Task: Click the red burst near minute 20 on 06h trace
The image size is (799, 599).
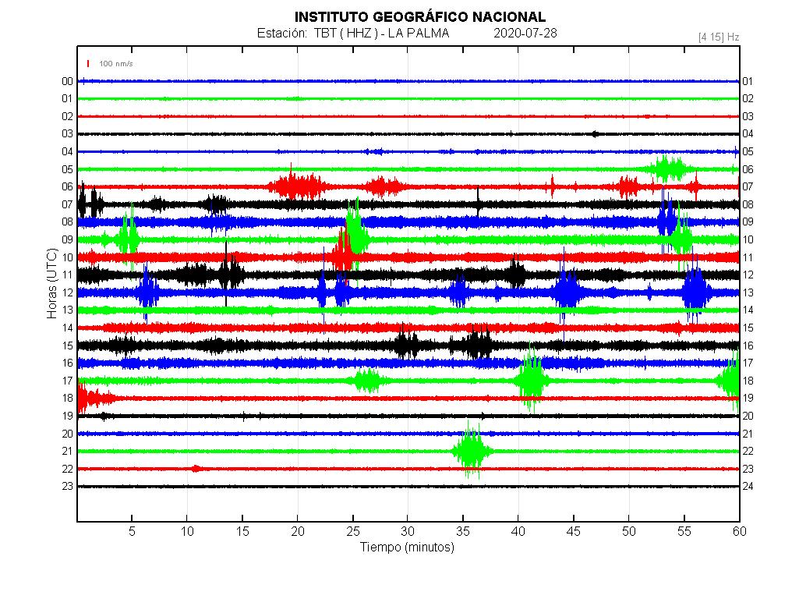Action: click(296, 186)
